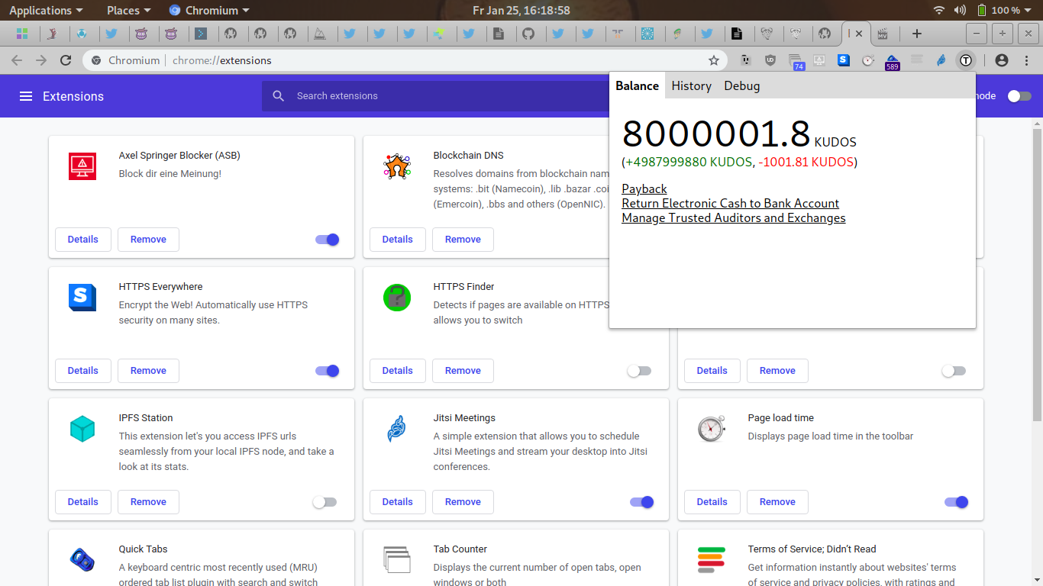Click the Wi-Fi indicator in the top panel

pyautogui.click(x=939, y=10)
